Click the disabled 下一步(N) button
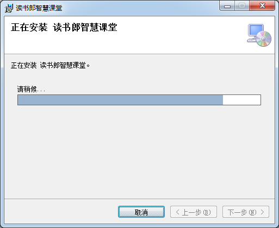 click(246, 212)
